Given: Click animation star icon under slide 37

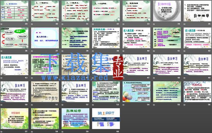Looking at the screenshot, I should 32,51.
